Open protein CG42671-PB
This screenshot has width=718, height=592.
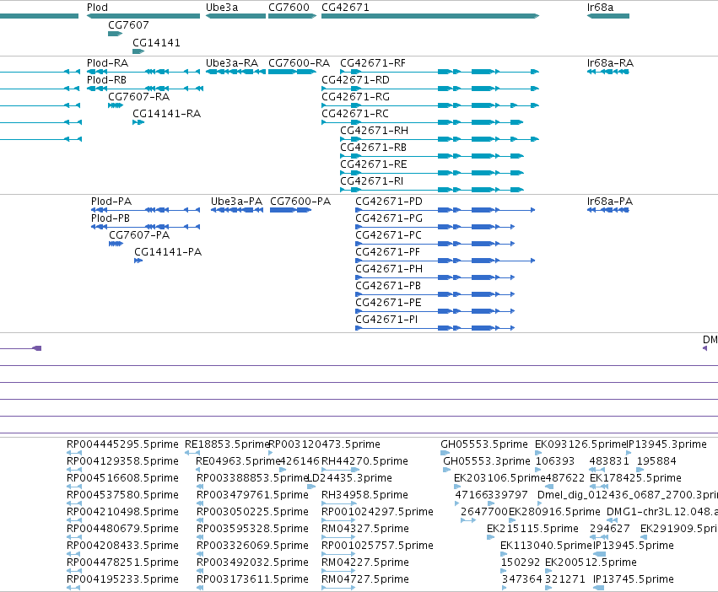click(x=388, y=286)
